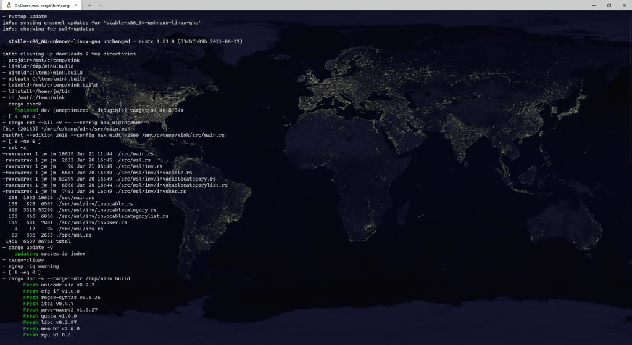Click the 'Fresh ryu v1.0.5' line
This screenshot has height=345, width=632.
tap(47, 335)
